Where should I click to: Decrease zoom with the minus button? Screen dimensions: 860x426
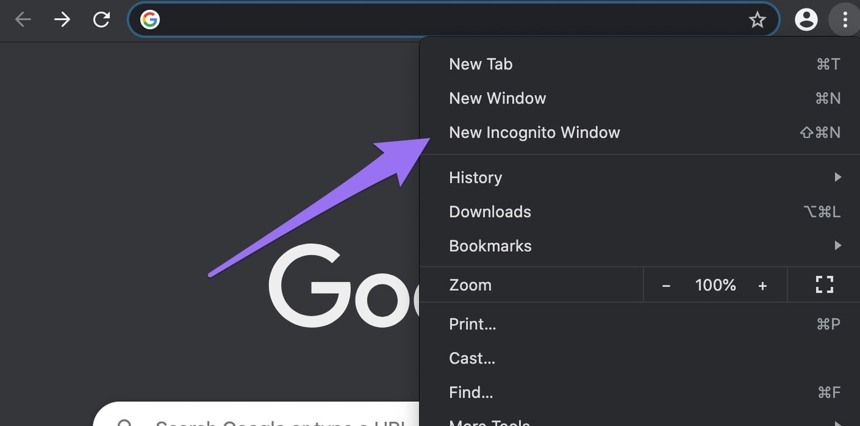666,285
